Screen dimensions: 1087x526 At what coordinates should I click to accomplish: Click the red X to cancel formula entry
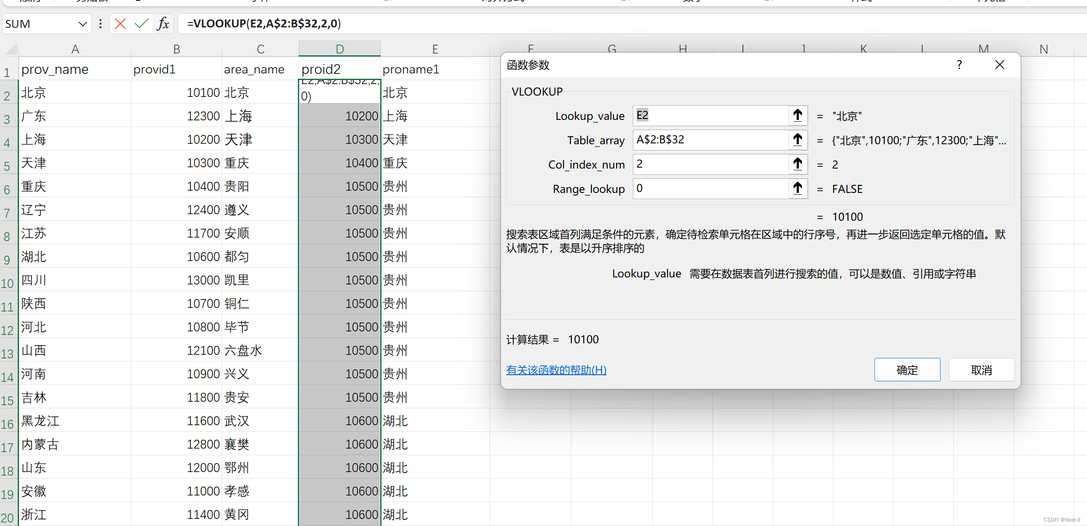coord(120,23)
